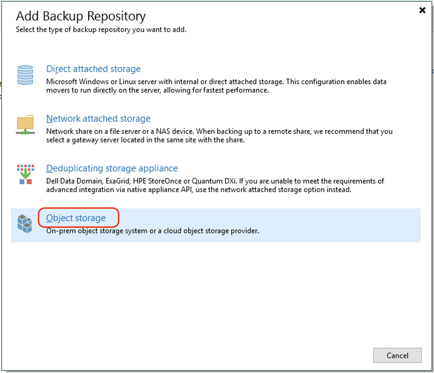Click the Network attached storage folder icon
434x373 pixels.
pyautogui.click(x=25, y=124)
